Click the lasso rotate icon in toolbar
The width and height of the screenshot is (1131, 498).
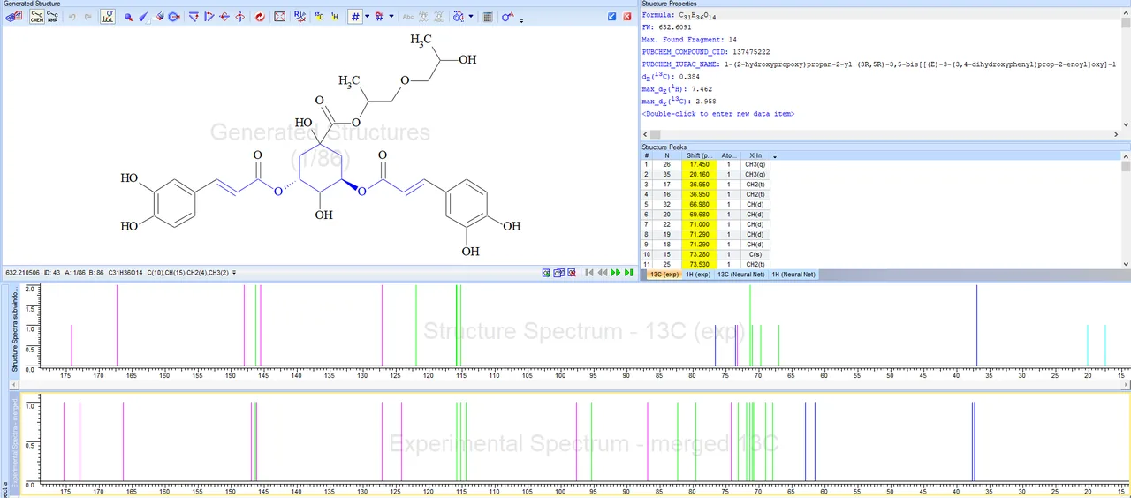[x=174, y=17]
